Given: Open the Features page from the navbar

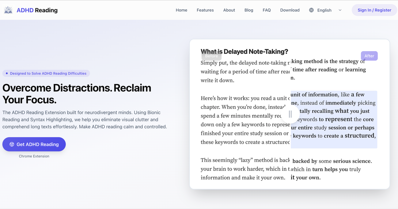Looking at the screenshot, I should click(205, 10).
